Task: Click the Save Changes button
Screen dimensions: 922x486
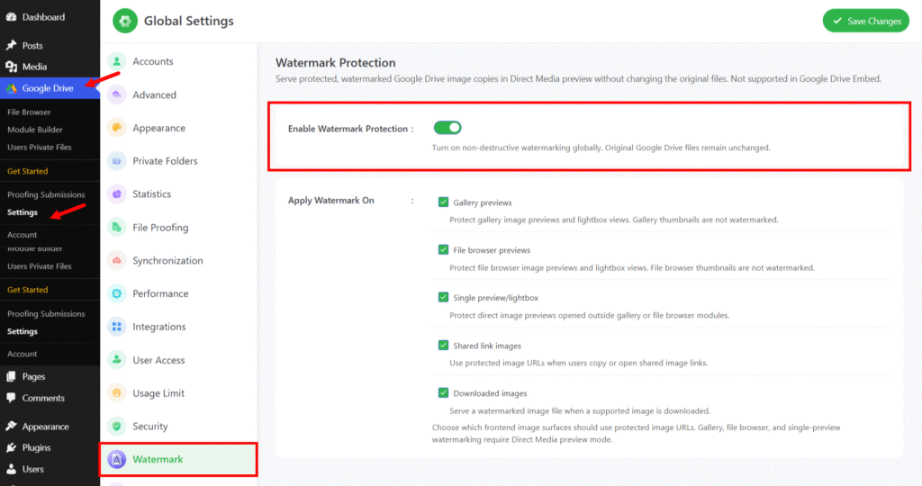Action: (865, 21)
